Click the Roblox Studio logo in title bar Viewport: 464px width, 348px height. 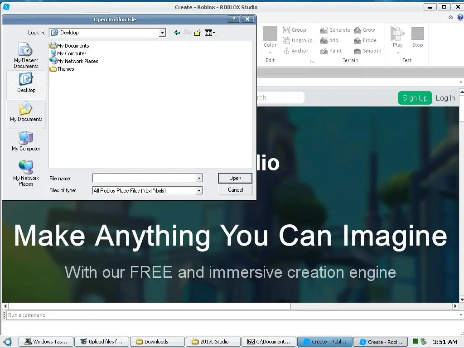tap(6, 6)
